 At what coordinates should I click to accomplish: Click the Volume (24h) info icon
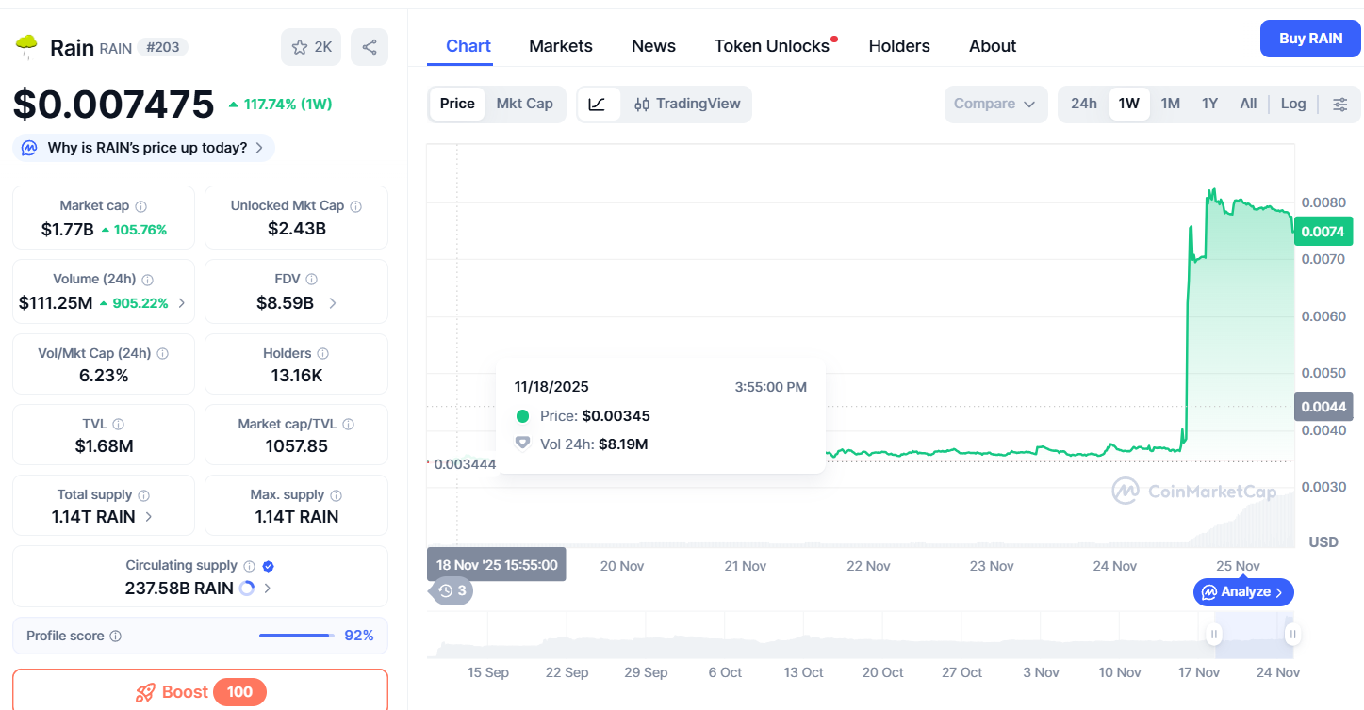148,280
